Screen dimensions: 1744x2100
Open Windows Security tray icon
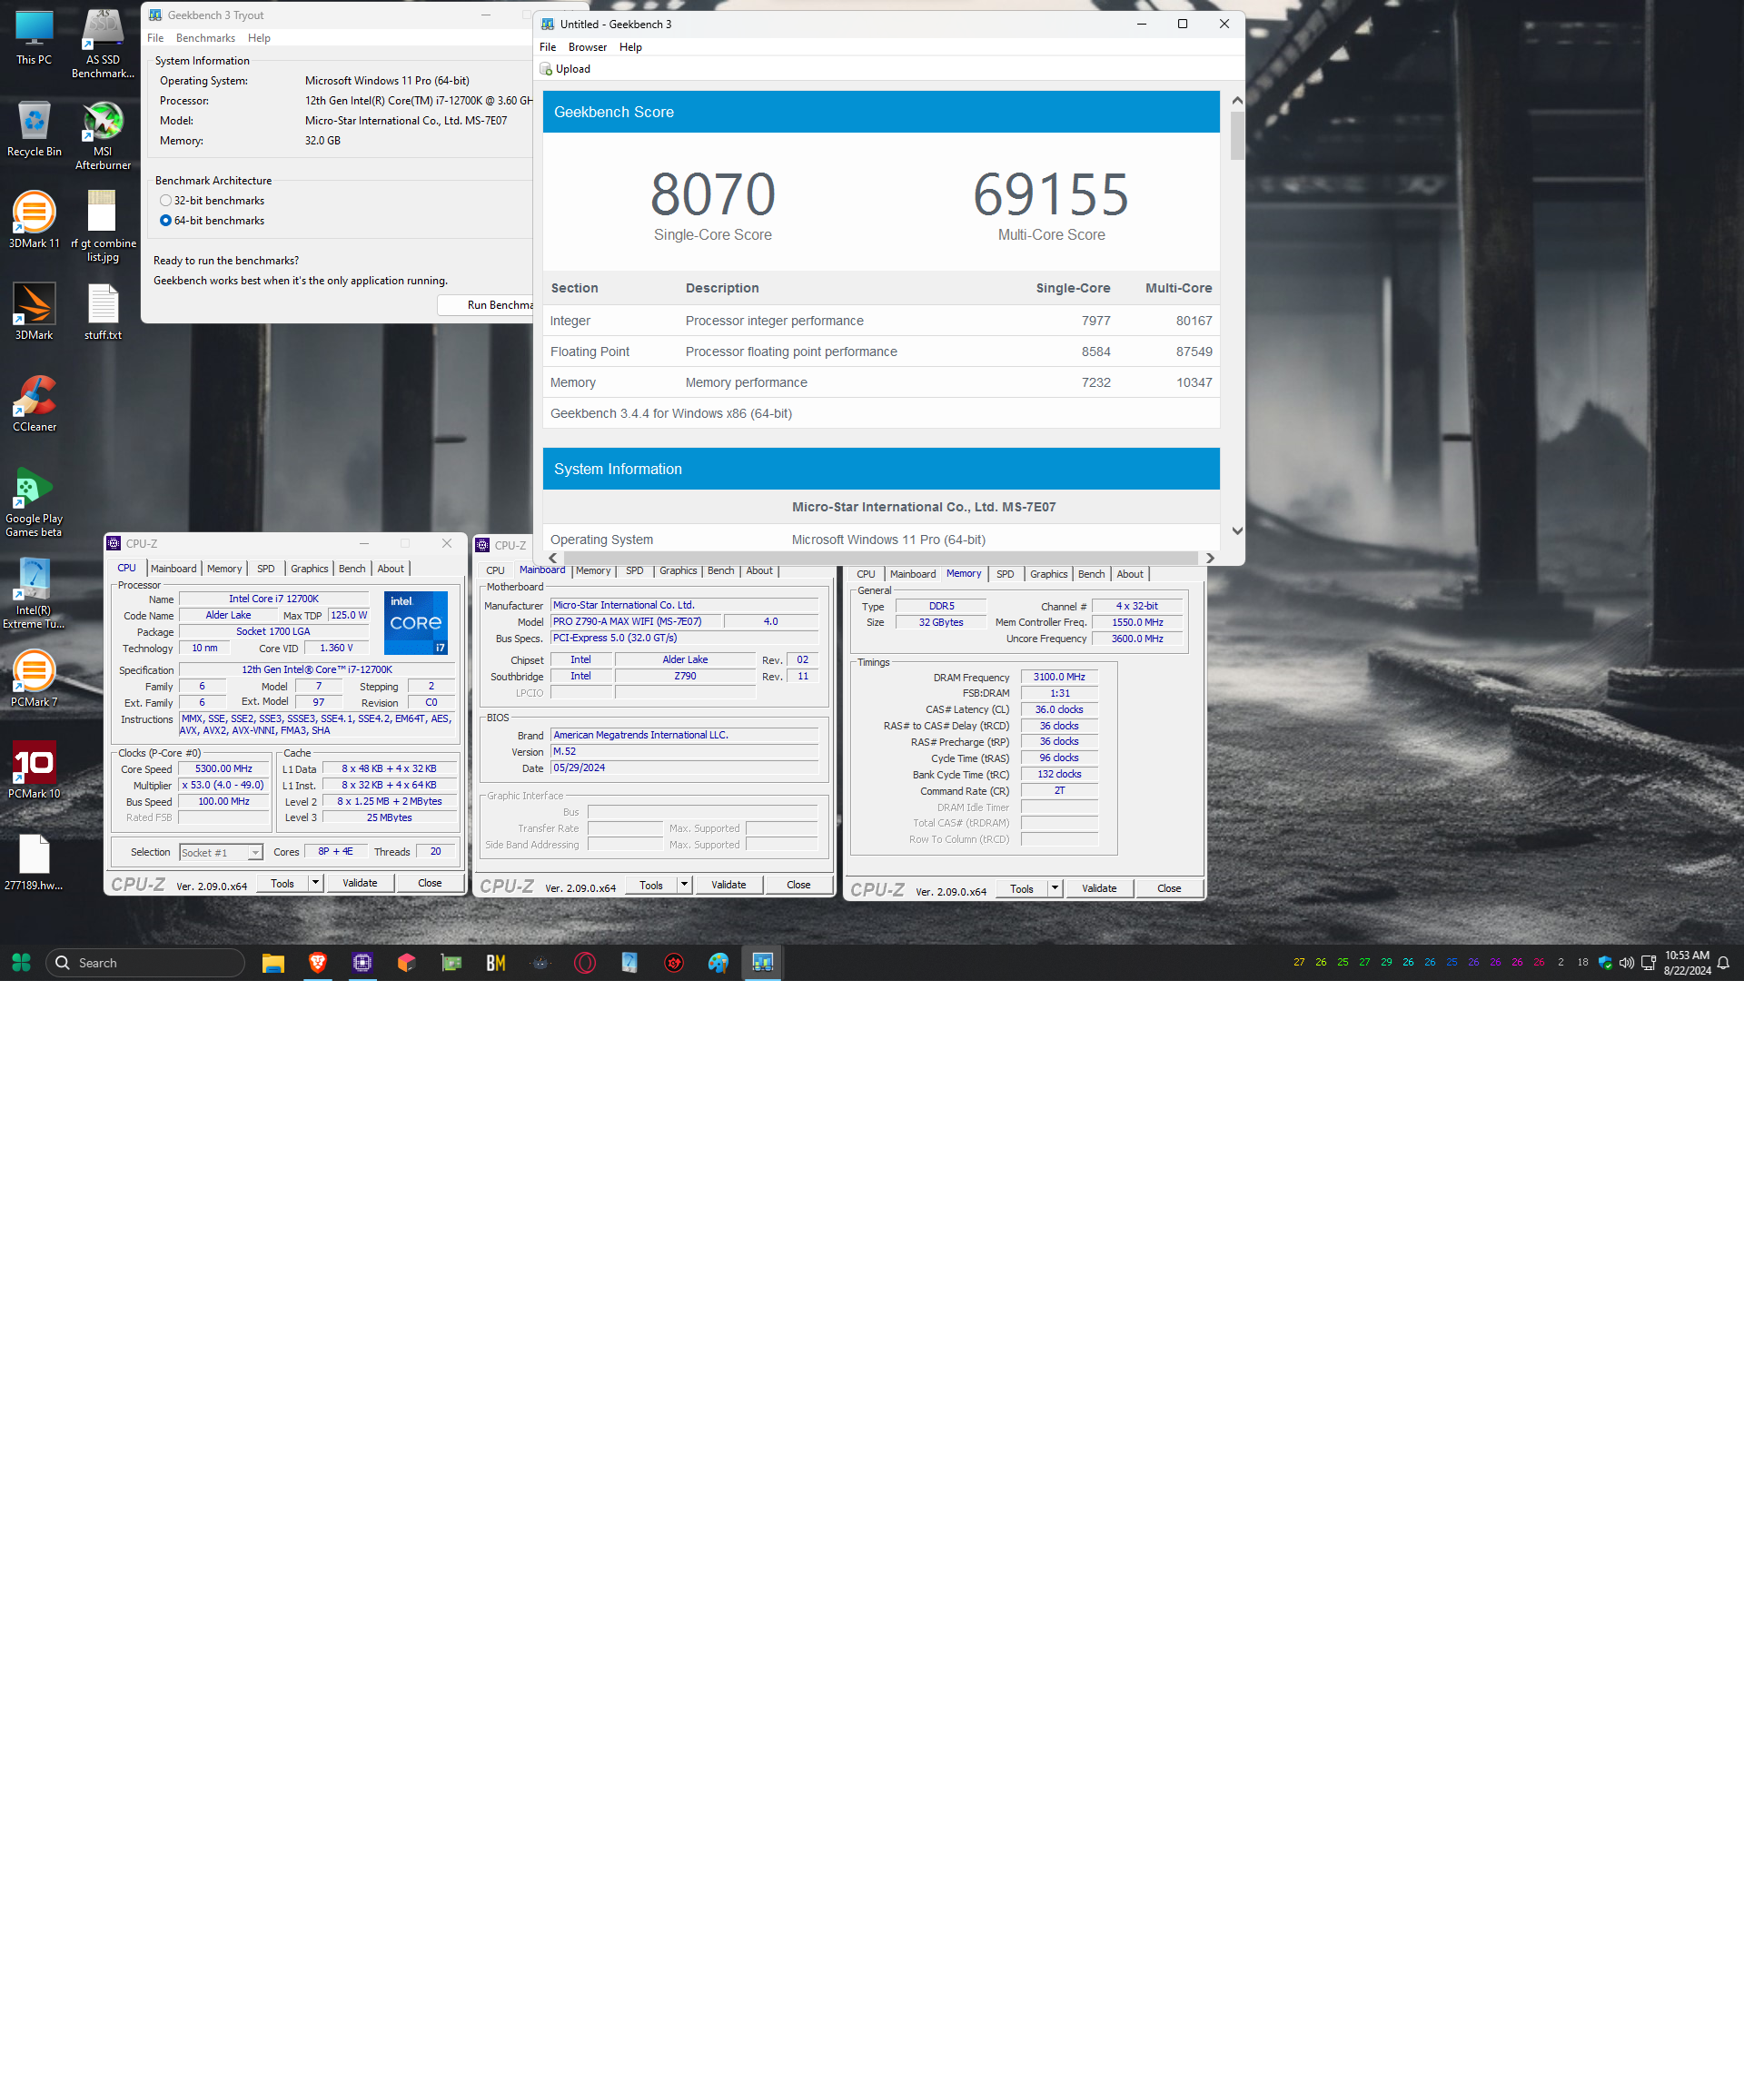click(x=1605, y=962)
